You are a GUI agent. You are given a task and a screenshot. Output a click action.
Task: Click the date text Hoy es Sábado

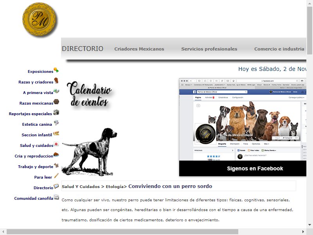[272, 69]
